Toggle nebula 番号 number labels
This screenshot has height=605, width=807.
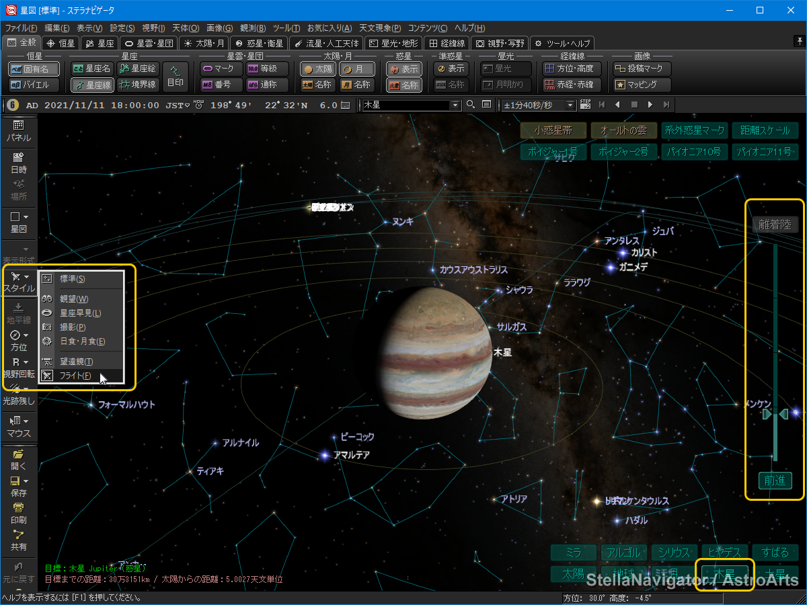pyautogui.click(x=221, y=85)
